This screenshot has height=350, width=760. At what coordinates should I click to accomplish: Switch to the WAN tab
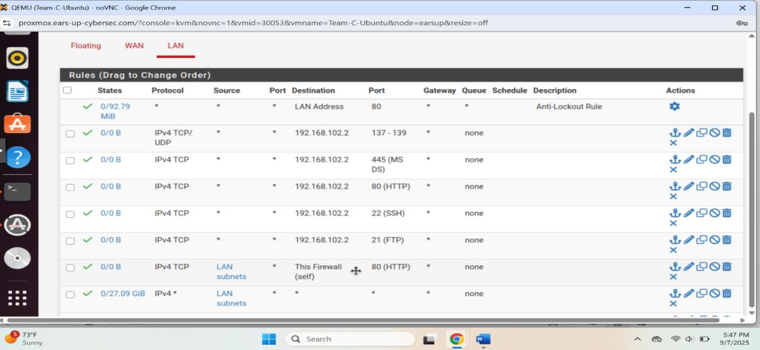click(134, 45)
